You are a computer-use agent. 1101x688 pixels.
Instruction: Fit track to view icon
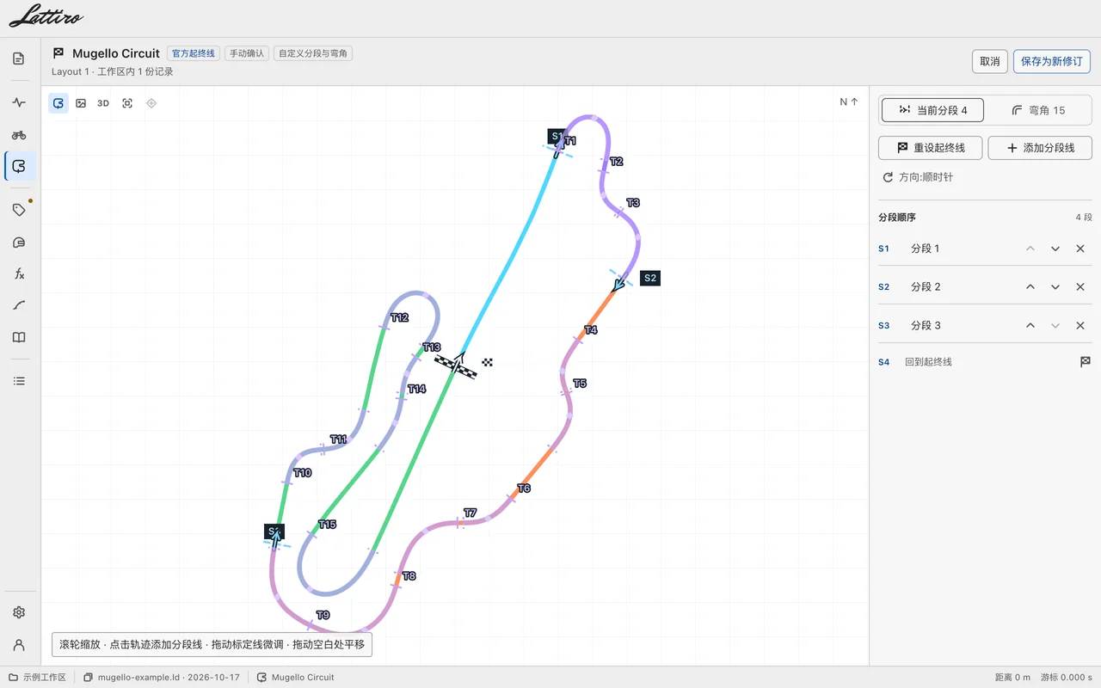[x=127, y=103]
